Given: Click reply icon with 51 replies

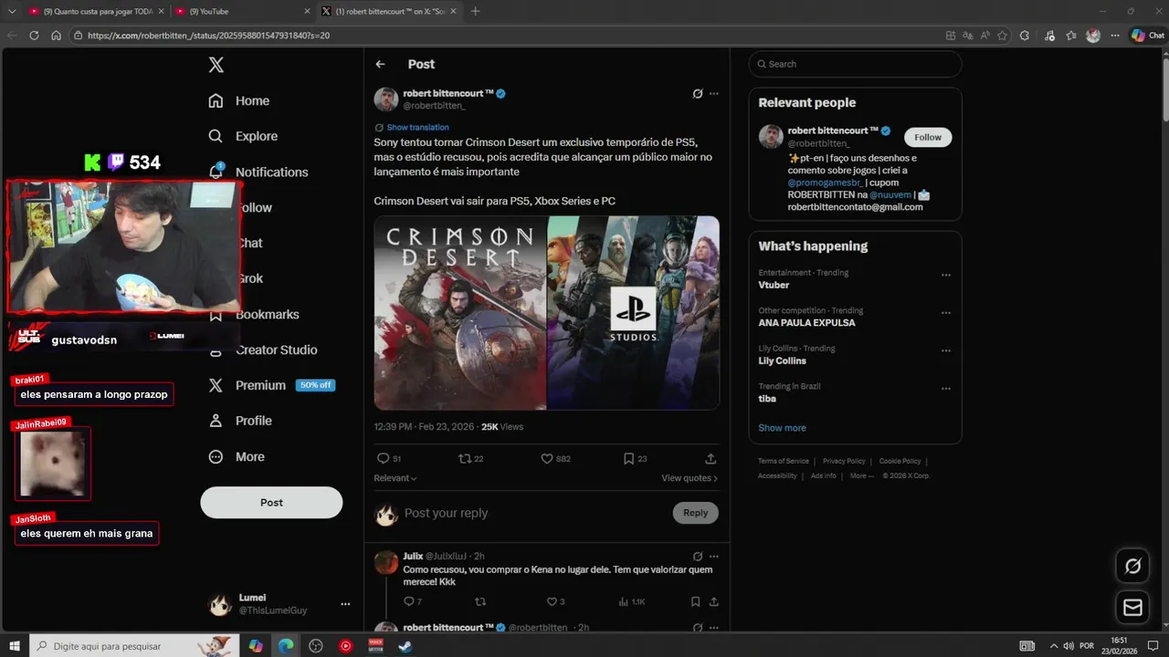Looking at the screenshot, I should pos(389,459).
